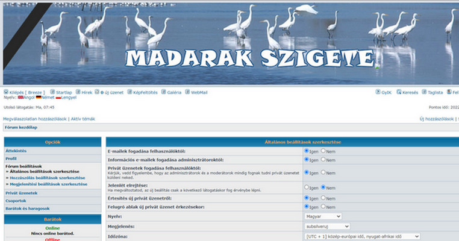Open Megjelenítési beállítások szerkesztése
Screen dimensions: 459x241
(x=49, y=184)
